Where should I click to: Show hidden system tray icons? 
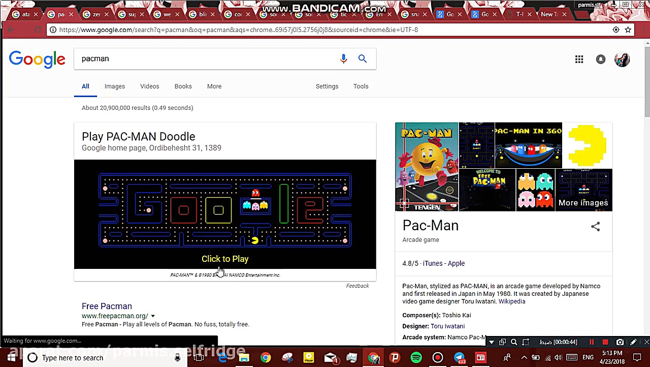click(x=524, y=358)
